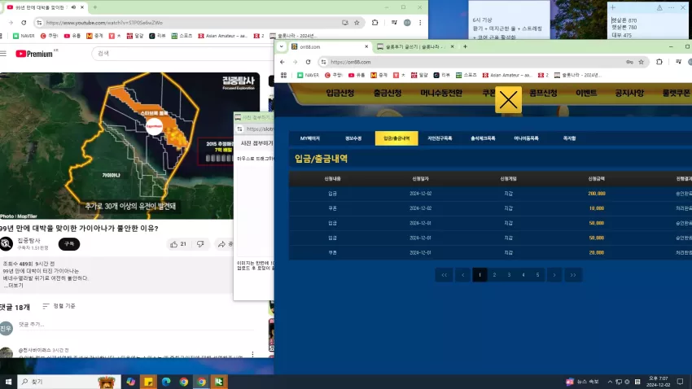Open extensions puzzle icon in orr88 window
The image size is (692, 389).
click(x=659, y=62)
